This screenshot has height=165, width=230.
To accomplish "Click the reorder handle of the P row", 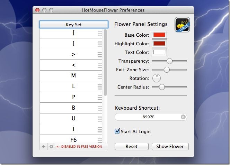I will tap(100, 98).
